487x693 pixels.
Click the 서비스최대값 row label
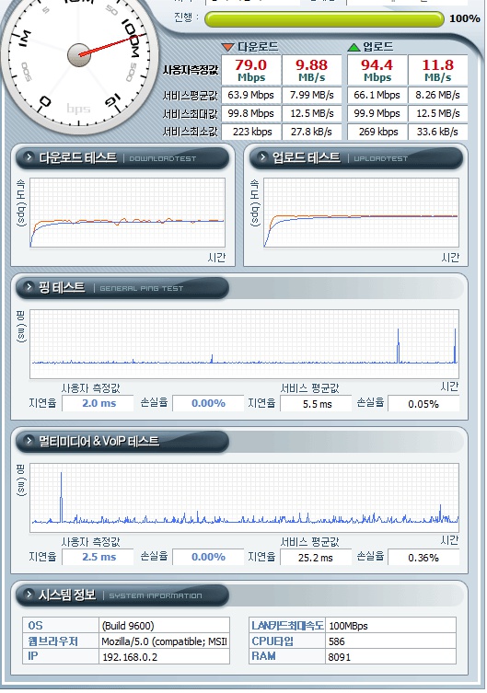click(x=191, y=113)
